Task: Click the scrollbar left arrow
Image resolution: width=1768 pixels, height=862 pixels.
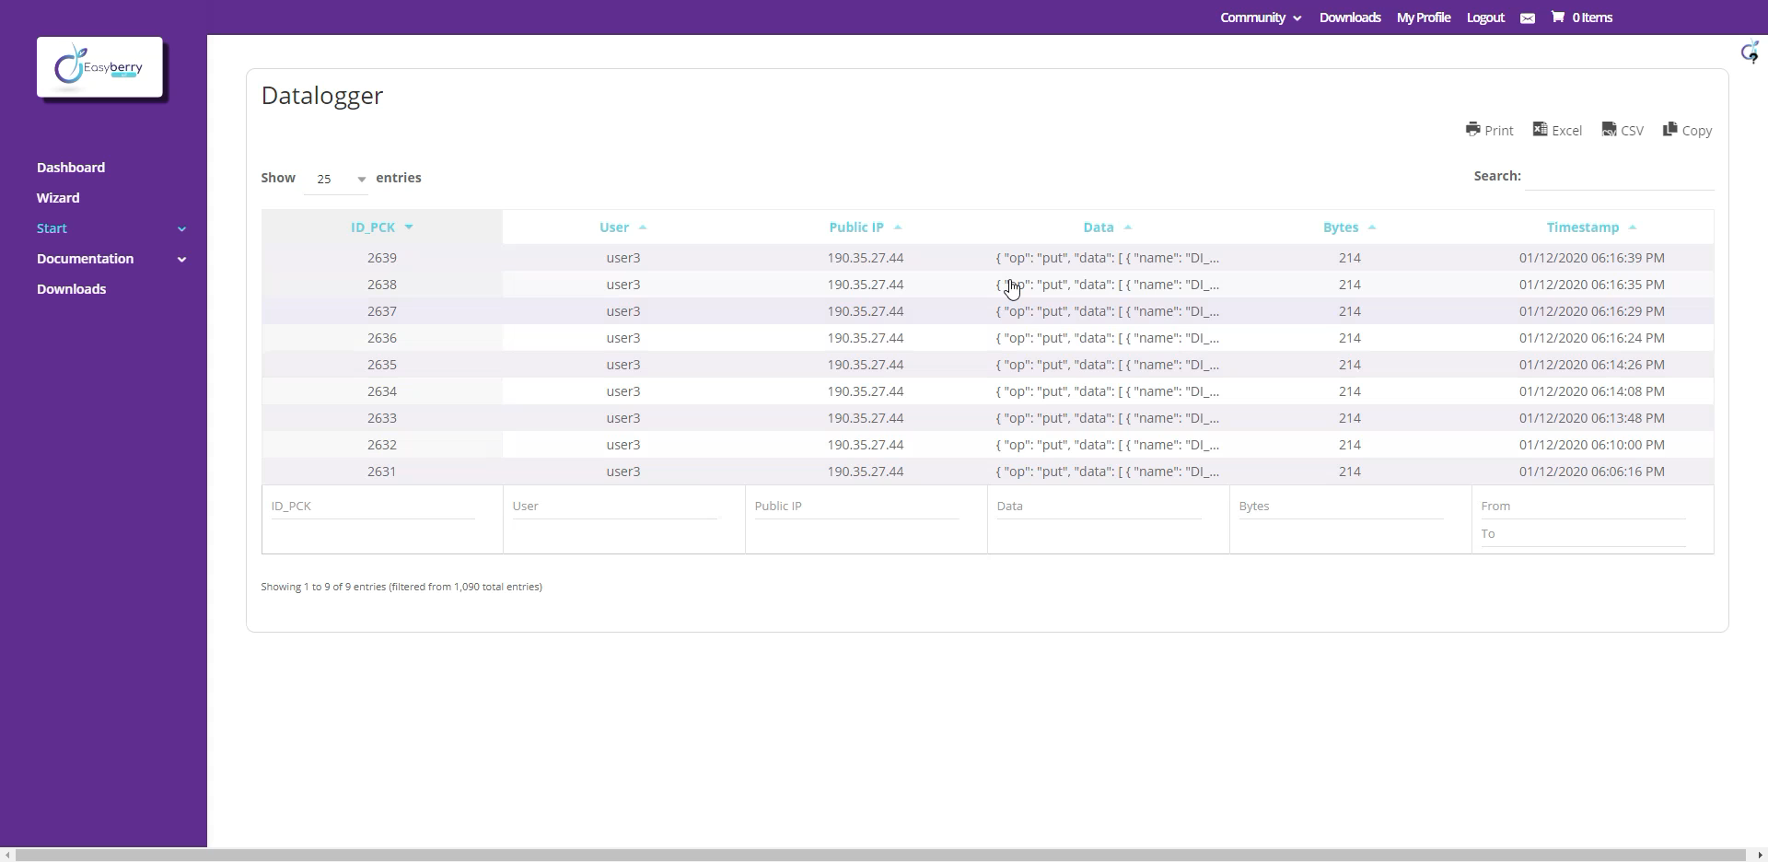Action: pyautogui.click(x=7, y=855)
